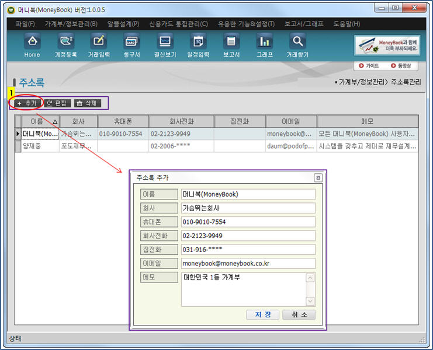433x350 pixels.
Task: Click the 집전화 input field in dialog
Action: click(x=248, y=250)
